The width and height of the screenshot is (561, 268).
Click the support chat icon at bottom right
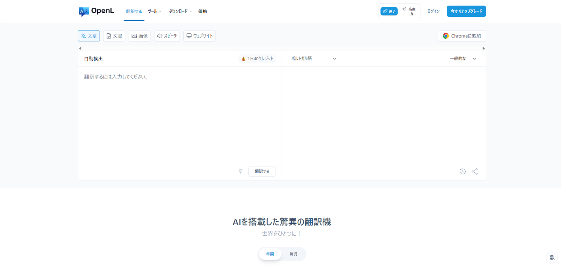[x=552, y=257]
